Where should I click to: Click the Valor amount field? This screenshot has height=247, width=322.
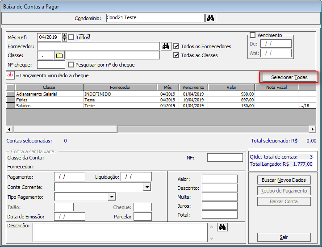[x=220, y=179]
